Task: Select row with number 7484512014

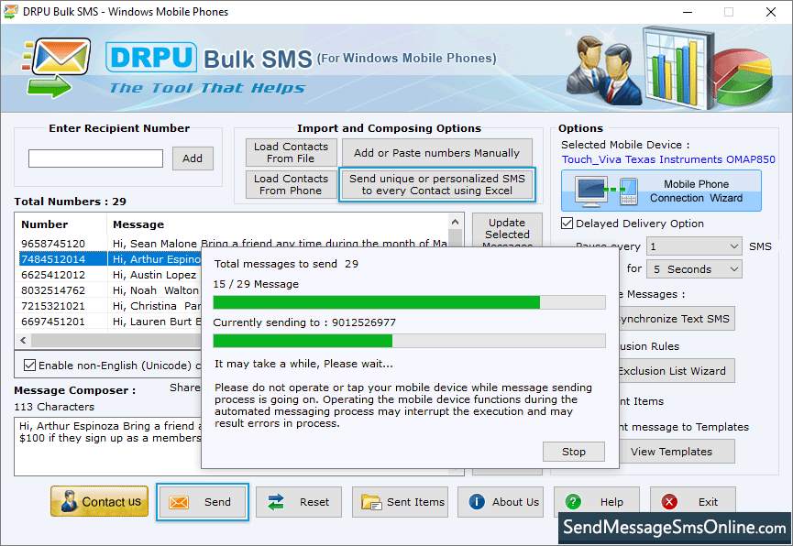Action: [110, 259]
